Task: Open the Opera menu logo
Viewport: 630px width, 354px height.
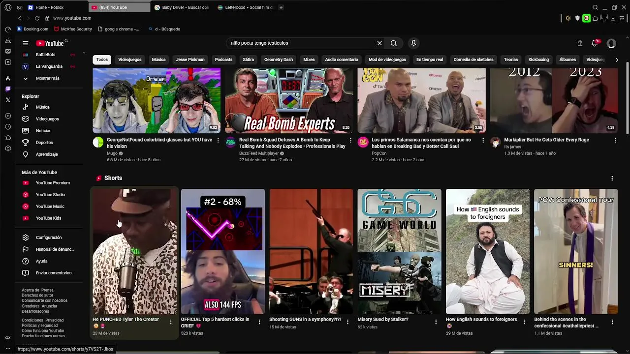Action: pos(8,7)
